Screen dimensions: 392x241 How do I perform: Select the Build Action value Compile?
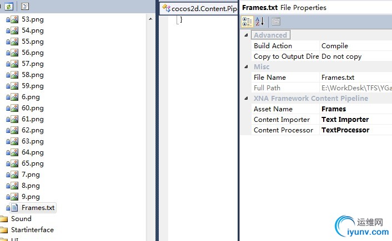point(335,46)
